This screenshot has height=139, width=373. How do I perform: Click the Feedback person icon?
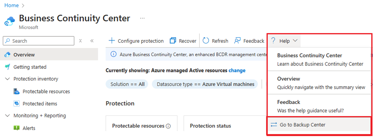coord(237,41)
